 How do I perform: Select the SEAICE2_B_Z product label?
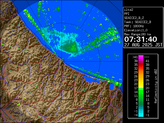tap(134, 18)
